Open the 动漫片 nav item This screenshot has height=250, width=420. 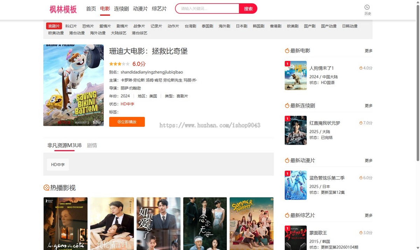point(140,9)
